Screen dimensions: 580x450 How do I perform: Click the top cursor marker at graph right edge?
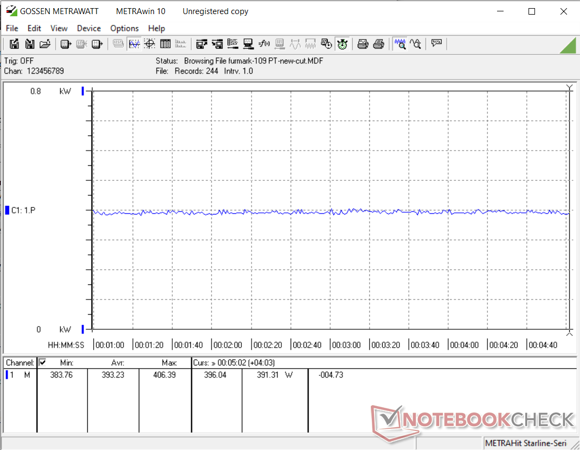pos(570,88)
